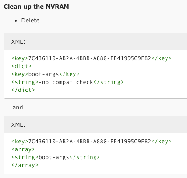The height and width of the screenshot is (178, 187).
Task: Click the bullet point before 'Delete'
Action: tap(16, 21)
